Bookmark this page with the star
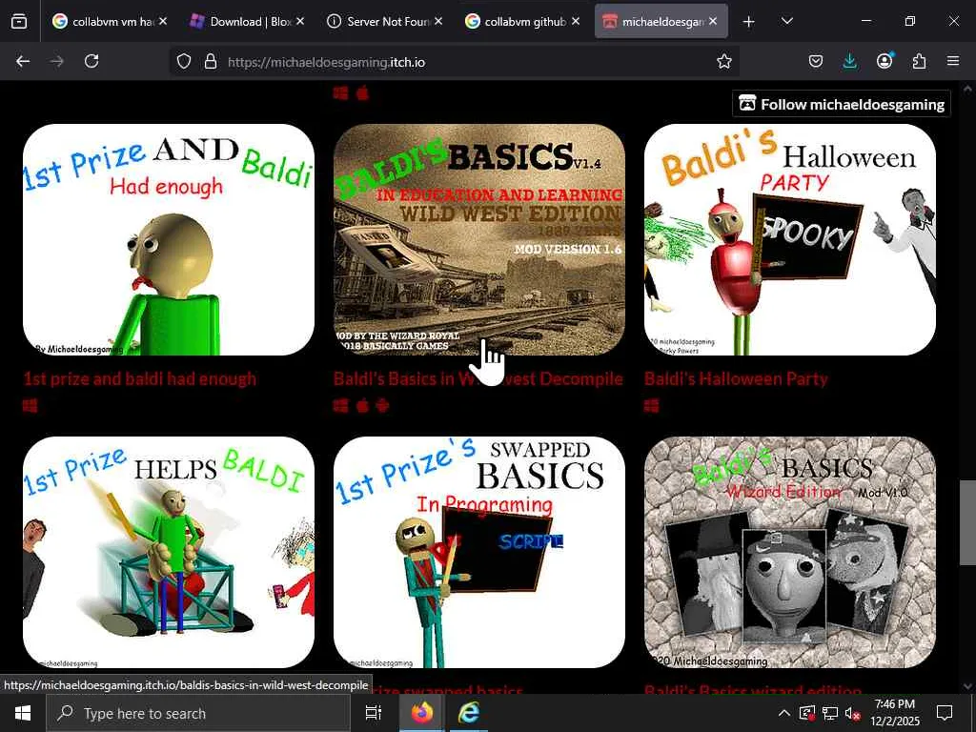 click(724, 62)
